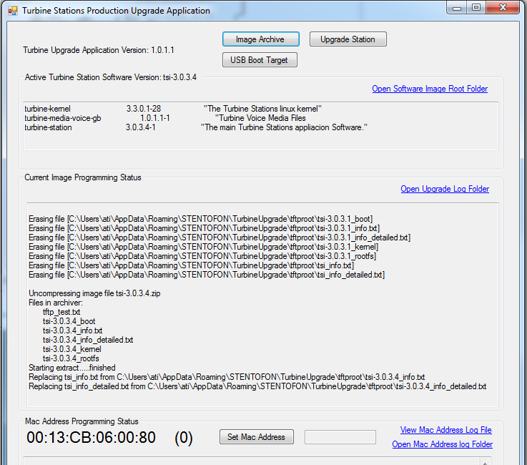Viewport: 527px width, 465px height.
Task: Click the Upgrade Station button
Action: coord(348,39)
